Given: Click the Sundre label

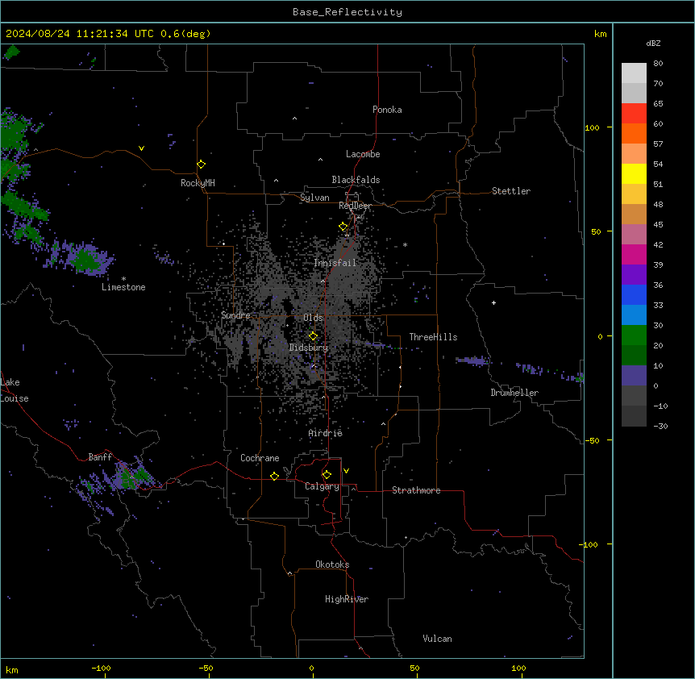Looking at the screenshot, I should (235, 315).
